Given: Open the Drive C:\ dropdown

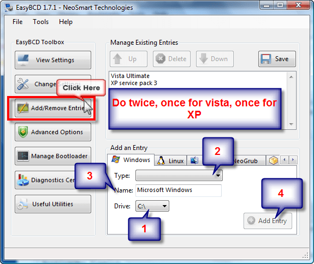Looking at the screenshot, I should pos(152,206).
